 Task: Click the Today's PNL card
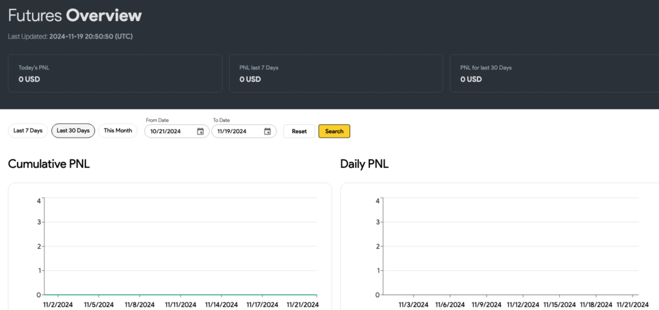[x=115, y=73]
